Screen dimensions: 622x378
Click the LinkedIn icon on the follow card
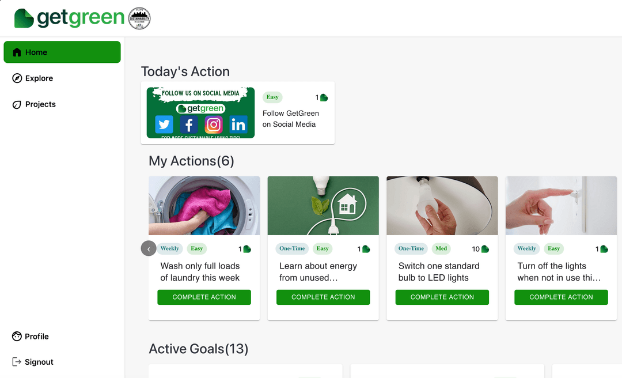(238, 124)
